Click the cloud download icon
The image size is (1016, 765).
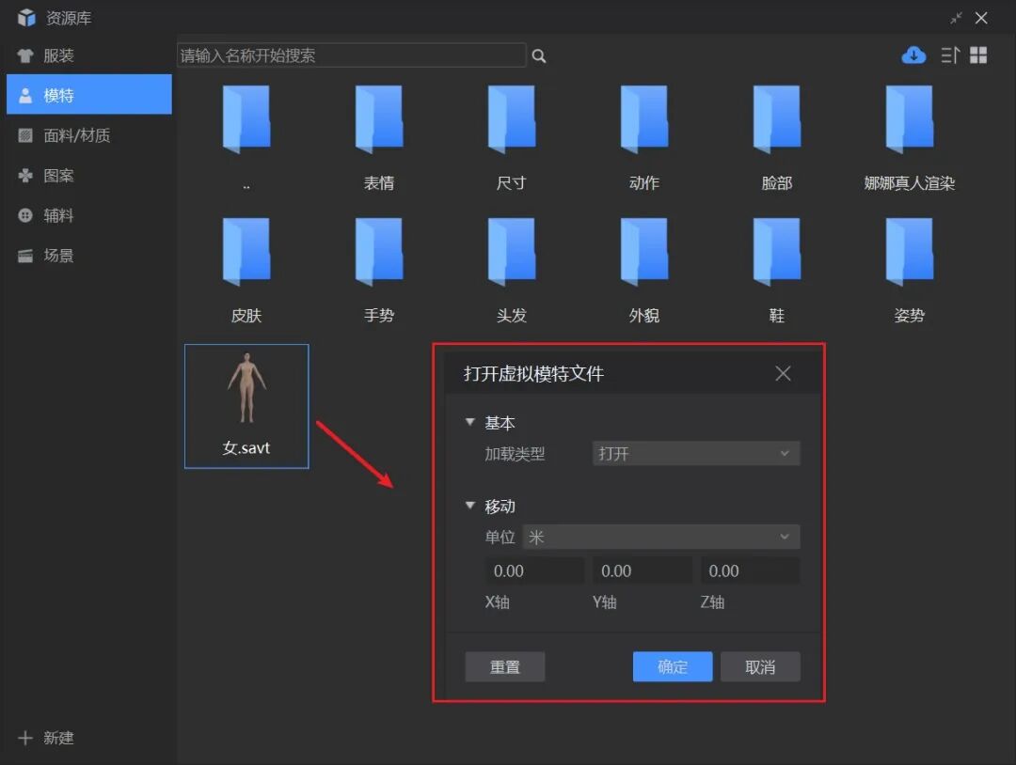pos(912,55)
